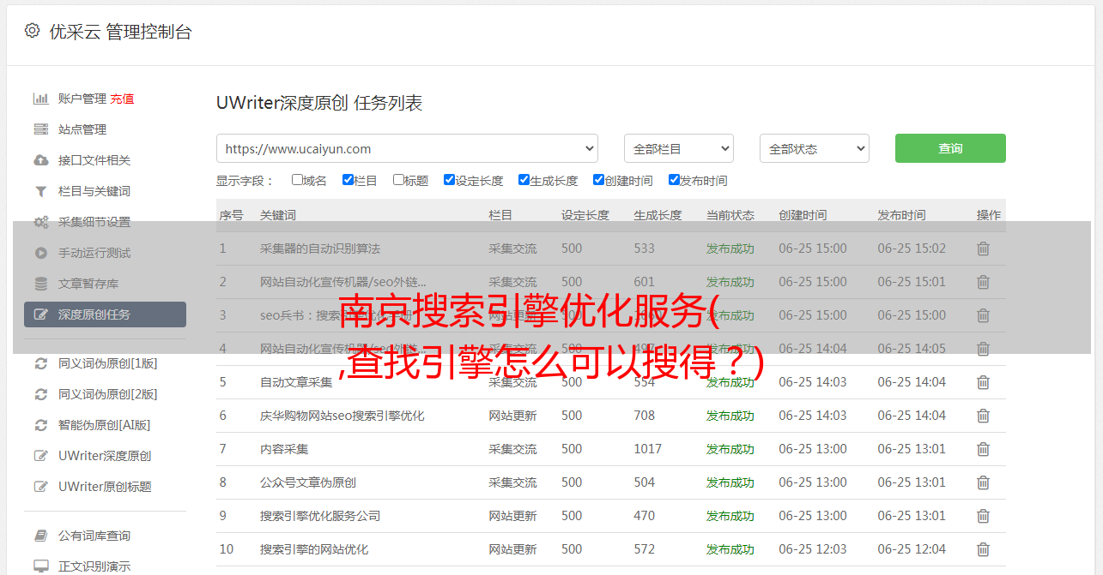Delete task 搜索引擎优化服务公司 with trash icon
This screenshot has width=1103, height=575.
pos(984,516)
